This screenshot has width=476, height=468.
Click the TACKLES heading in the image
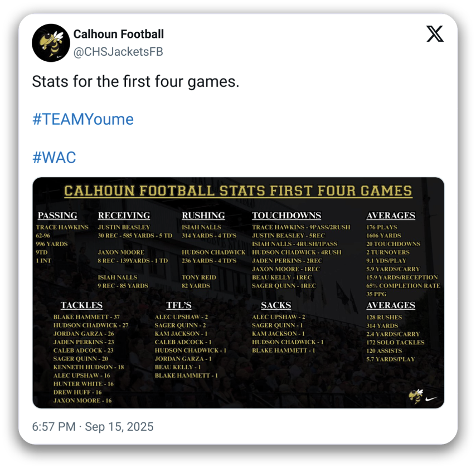(81, 305)
